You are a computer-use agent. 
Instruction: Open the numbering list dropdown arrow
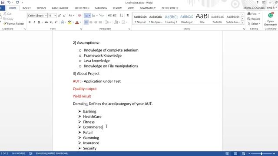[x=97, y=16]
